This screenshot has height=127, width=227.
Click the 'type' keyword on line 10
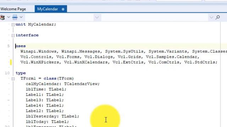pyautogui.click(x=21, y=73)
